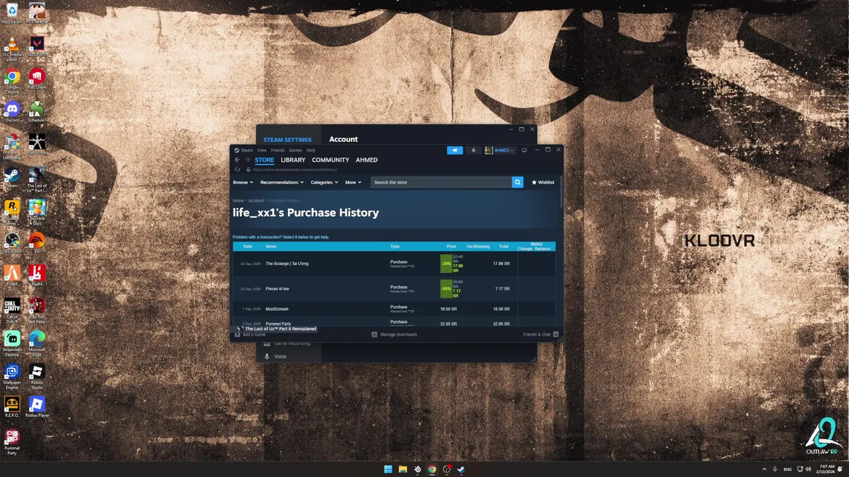Open The Scourge | Tai Ương purchase row
The height and width of the screenshot is (477, 849).
pyautogui.click(x=394, y=264)
